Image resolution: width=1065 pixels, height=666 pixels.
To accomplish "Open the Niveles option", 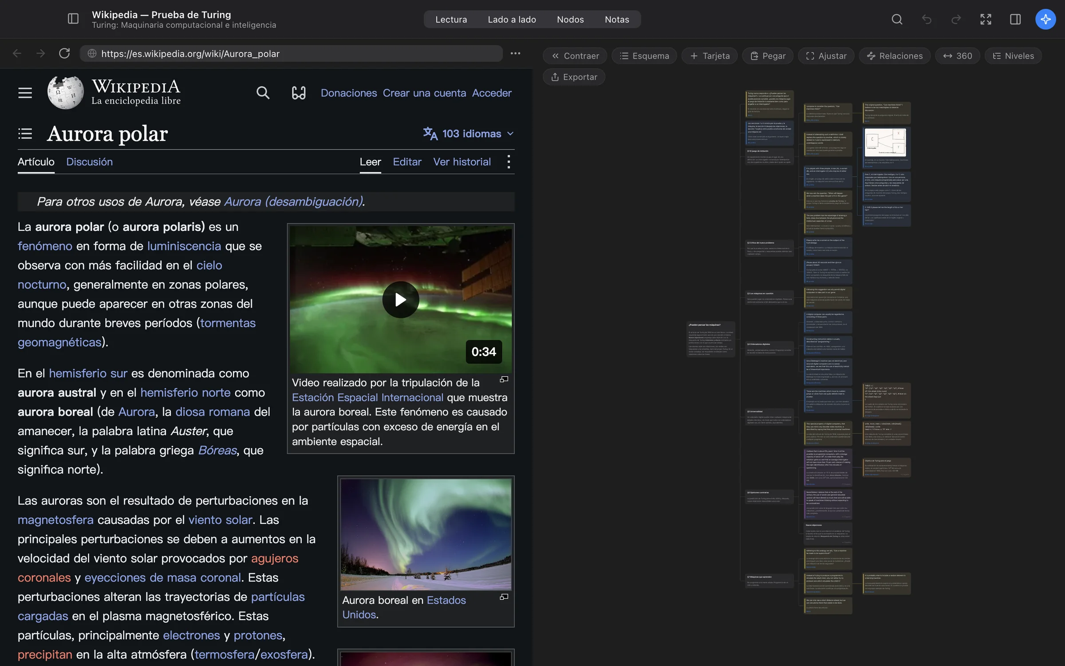I will pos(1013,56).
